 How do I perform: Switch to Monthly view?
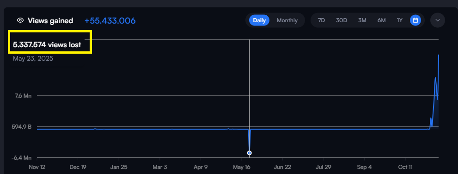click(x=287, y=20)
